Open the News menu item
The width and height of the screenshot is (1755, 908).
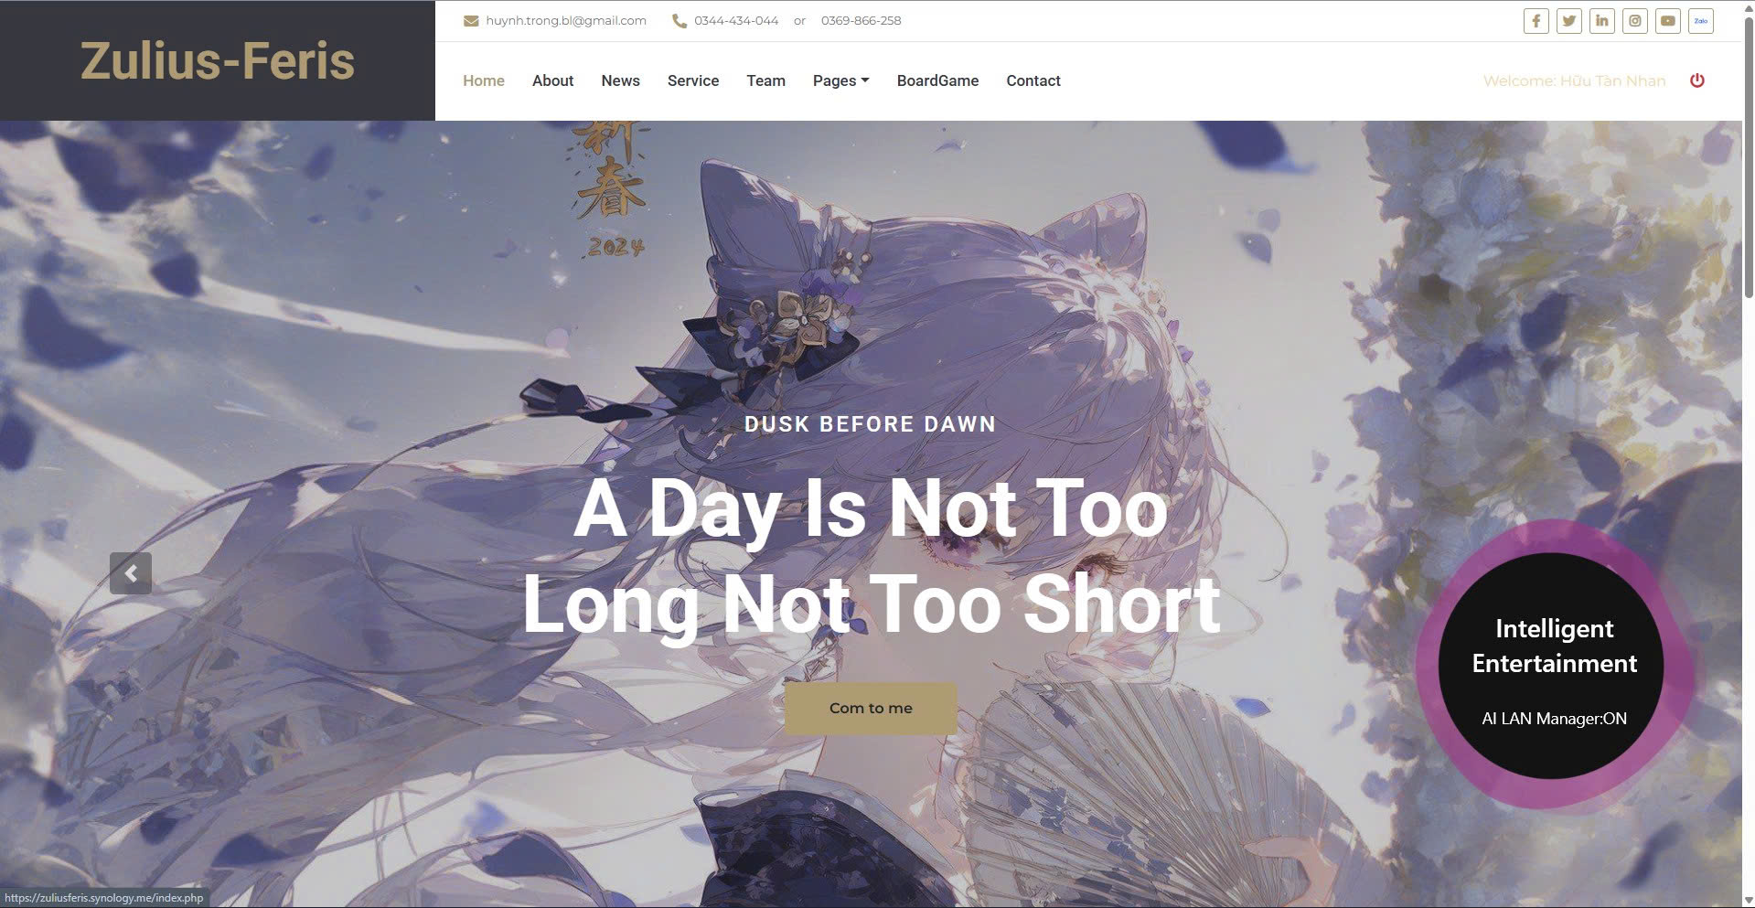[x=620, y=80]
